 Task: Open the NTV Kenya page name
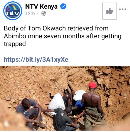[41, 6]
